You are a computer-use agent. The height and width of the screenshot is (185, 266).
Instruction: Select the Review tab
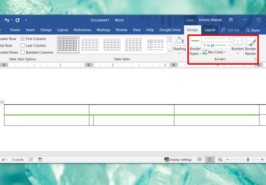(x=122, y=30)
